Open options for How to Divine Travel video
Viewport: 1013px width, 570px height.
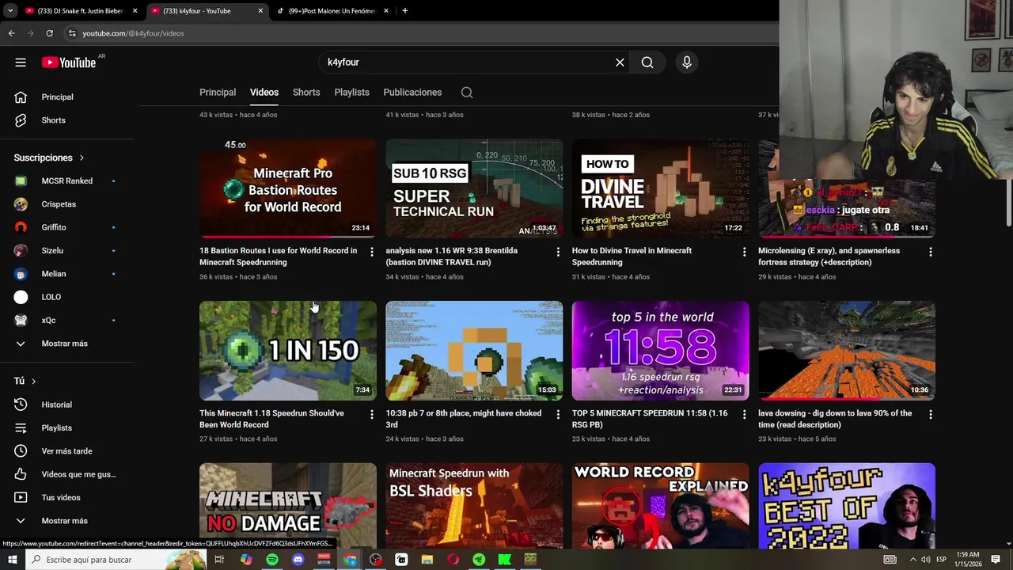(744, 252)
